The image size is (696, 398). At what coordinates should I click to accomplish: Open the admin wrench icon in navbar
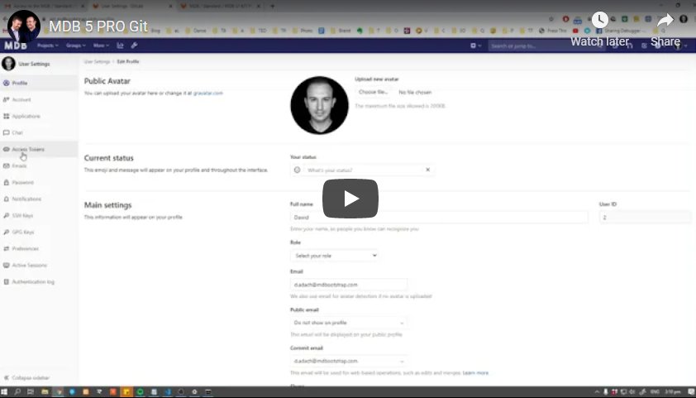(x=134, y=46)
